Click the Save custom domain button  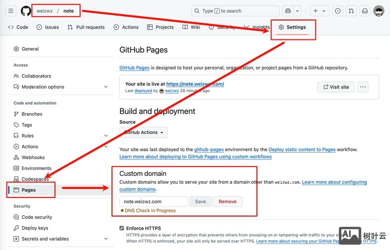200,201
